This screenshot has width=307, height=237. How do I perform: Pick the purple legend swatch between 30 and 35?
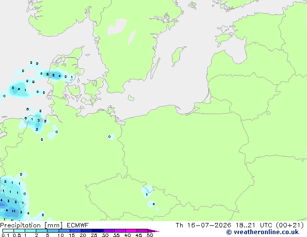(x=109, y=231)
